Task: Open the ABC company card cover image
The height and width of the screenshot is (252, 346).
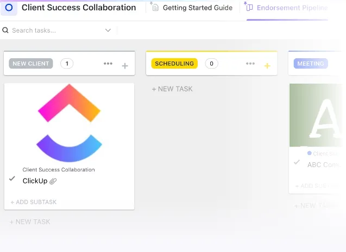Action: [x=316, y=115]
